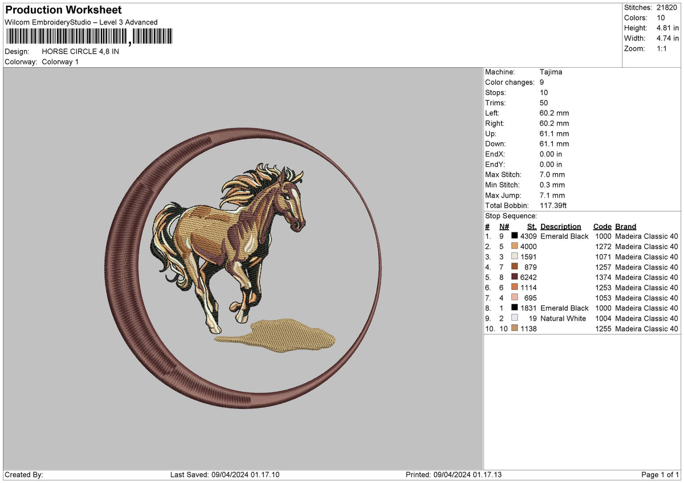Viewport: 684px width, 483px height.
Task: Select the Tajima machine name
Action: pos(551,72)
